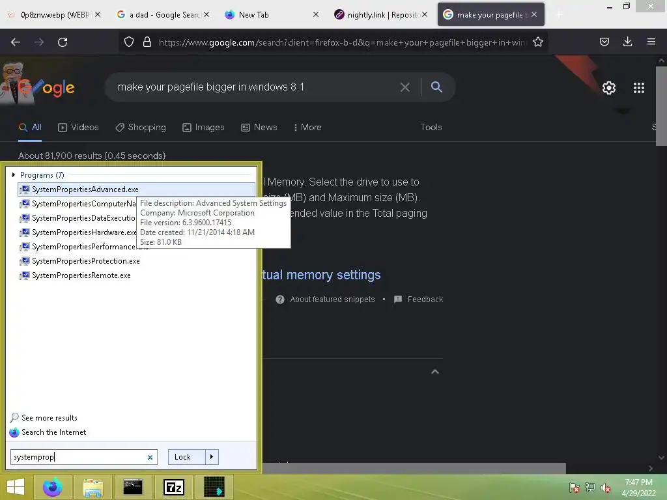Open the About featured snippets help icon

(280, 299)
